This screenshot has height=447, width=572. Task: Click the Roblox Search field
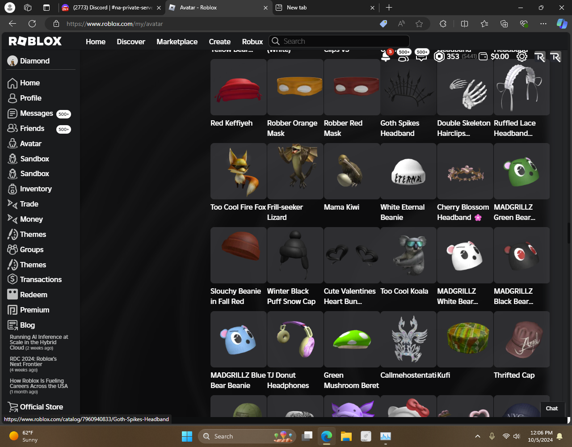(339, 41)
